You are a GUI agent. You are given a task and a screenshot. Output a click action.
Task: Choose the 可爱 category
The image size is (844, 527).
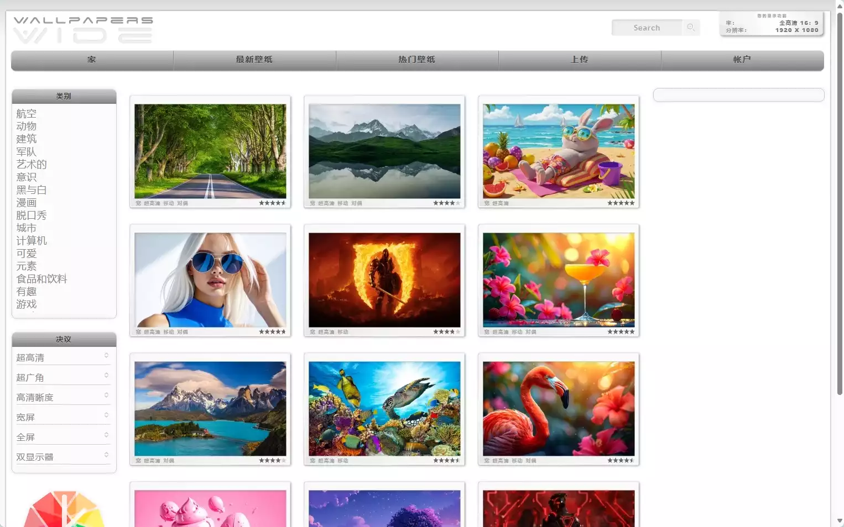pos(27,254)
